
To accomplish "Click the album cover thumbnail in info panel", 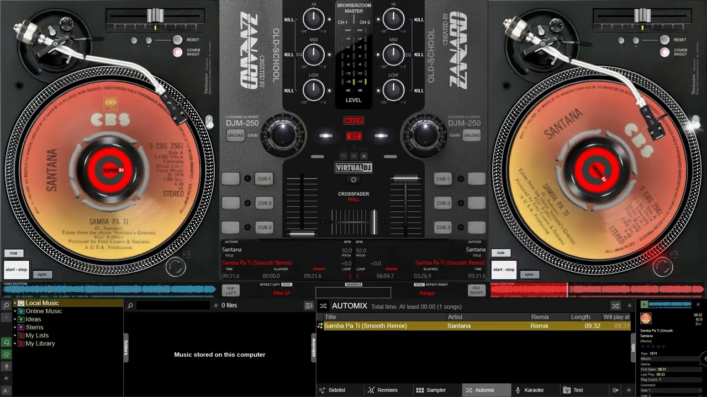I will coord(646,318).
